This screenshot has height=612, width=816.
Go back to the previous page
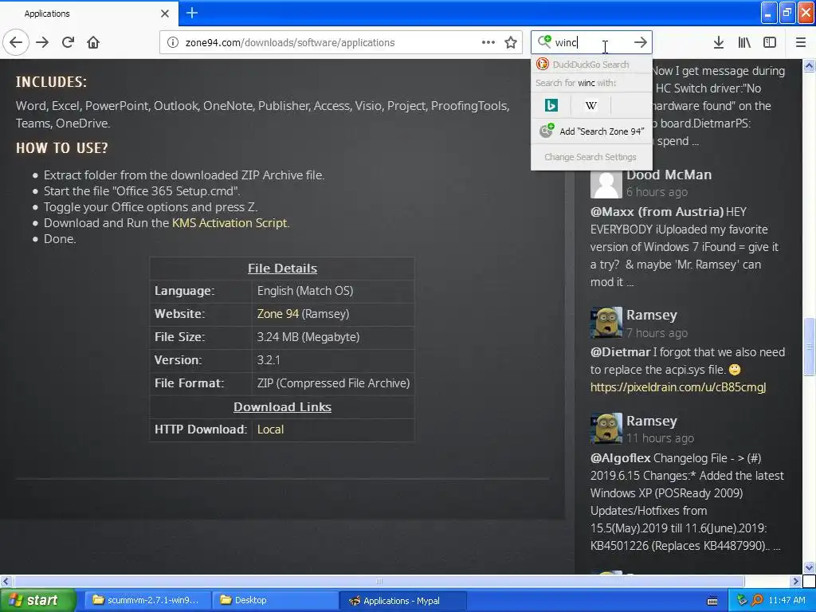16,42
